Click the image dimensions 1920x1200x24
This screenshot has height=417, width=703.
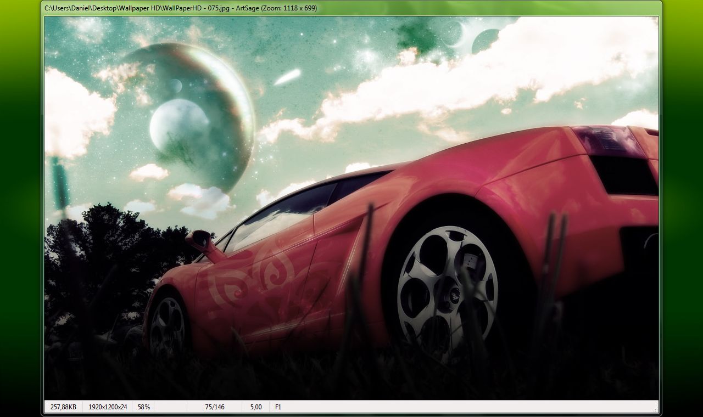[108, 407]
